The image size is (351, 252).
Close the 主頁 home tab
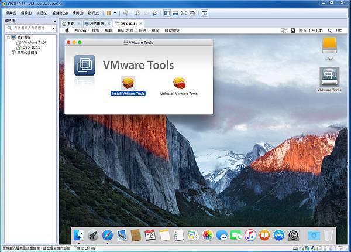pos(79,23)
